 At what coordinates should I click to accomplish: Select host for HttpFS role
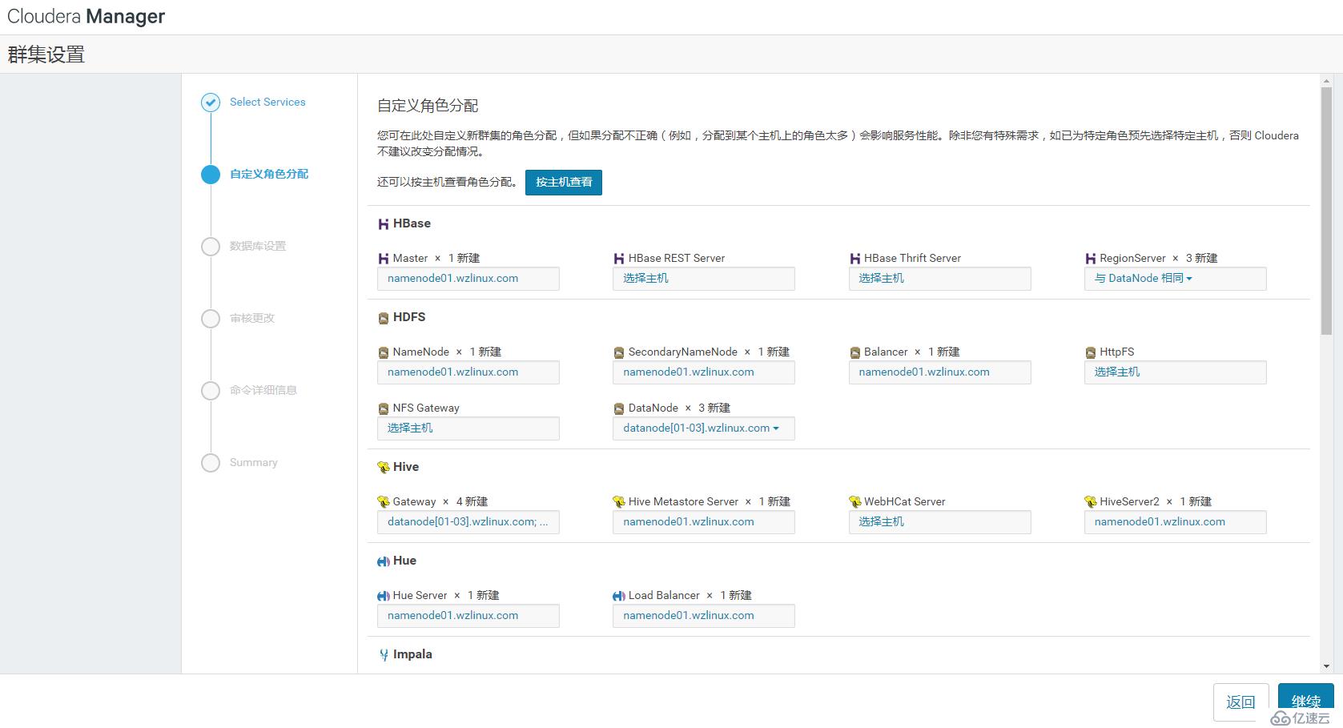point(1175,372)
